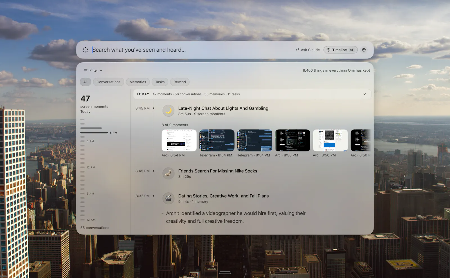Open settings via the gear icon
This screenshot has width=450, height=278.
(364, 50)
